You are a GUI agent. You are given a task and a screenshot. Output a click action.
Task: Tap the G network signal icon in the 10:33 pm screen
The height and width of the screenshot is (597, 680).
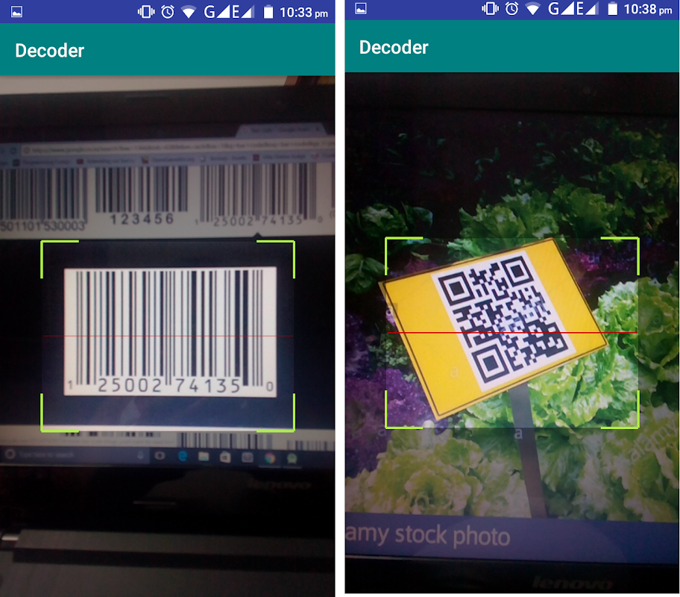[x=216, y=12]
